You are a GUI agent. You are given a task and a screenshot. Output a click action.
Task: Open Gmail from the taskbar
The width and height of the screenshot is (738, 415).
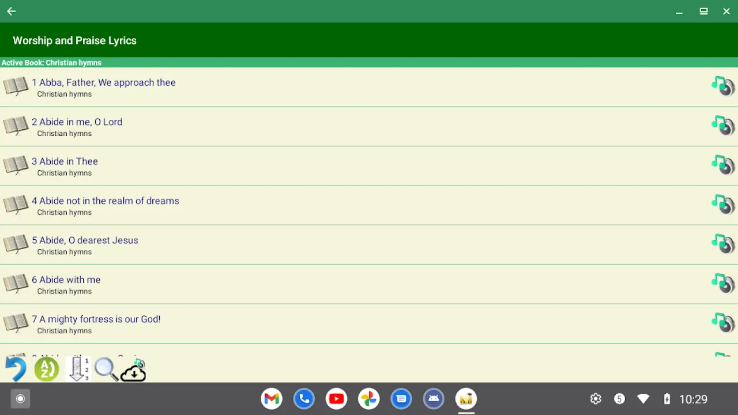[x=272, y=399]
